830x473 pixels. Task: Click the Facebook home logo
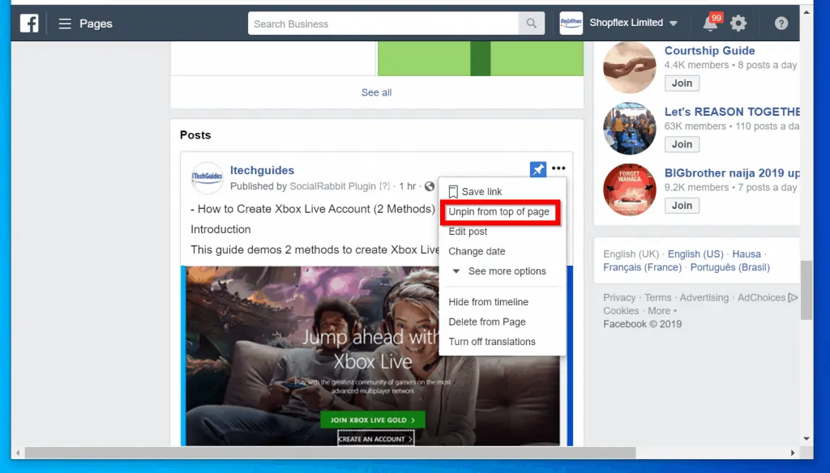point(29,23)
